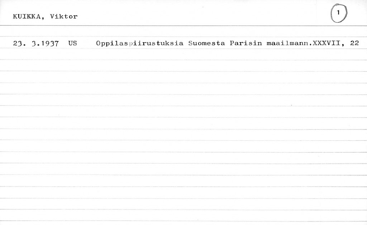Select the 3.1937 month and year text
367x225 pixels.
tap(45, 44)
